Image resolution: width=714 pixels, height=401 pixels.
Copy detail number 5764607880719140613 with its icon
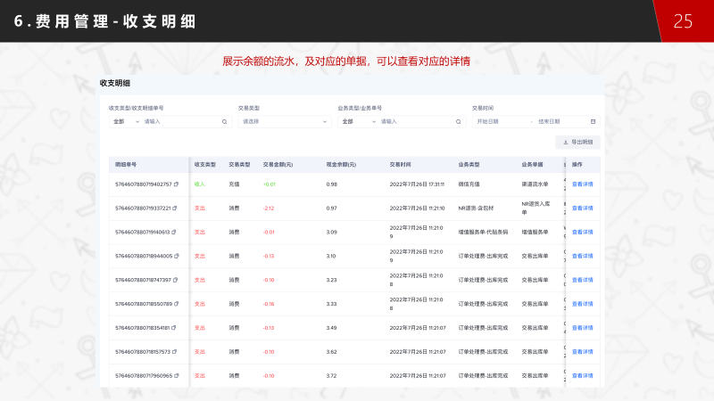[174, 232]
